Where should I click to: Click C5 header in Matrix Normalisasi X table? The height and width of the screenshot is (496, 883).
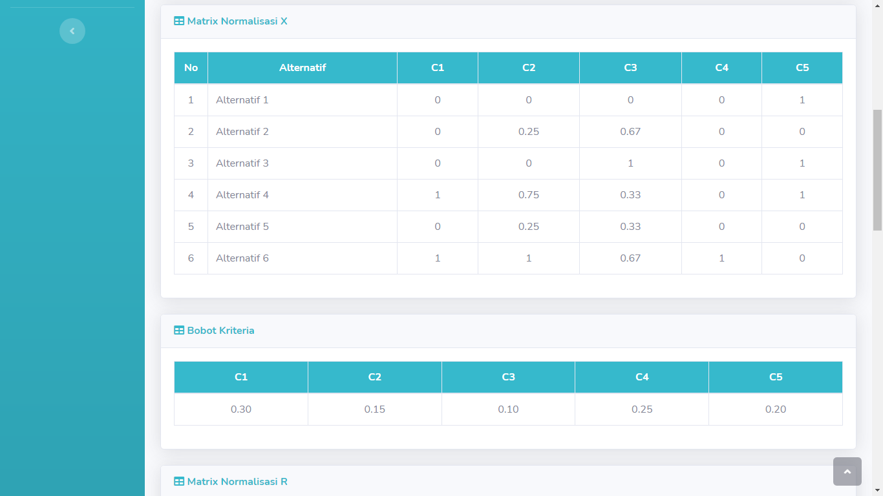(802, 68)
